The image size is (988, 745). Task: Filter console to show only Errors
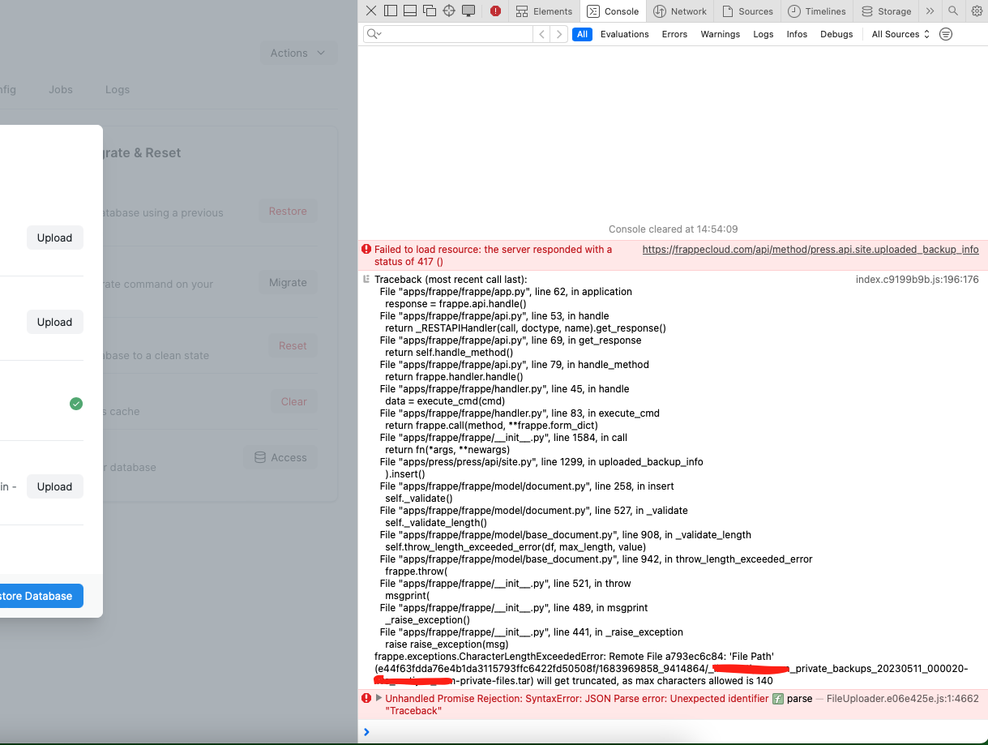pyautogui.click(x=674, y=34)
